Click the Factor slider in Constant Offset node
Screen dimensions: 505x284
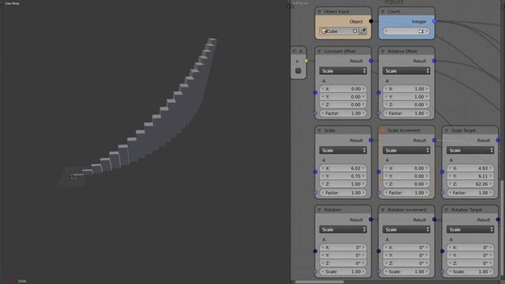pos(343,114)
